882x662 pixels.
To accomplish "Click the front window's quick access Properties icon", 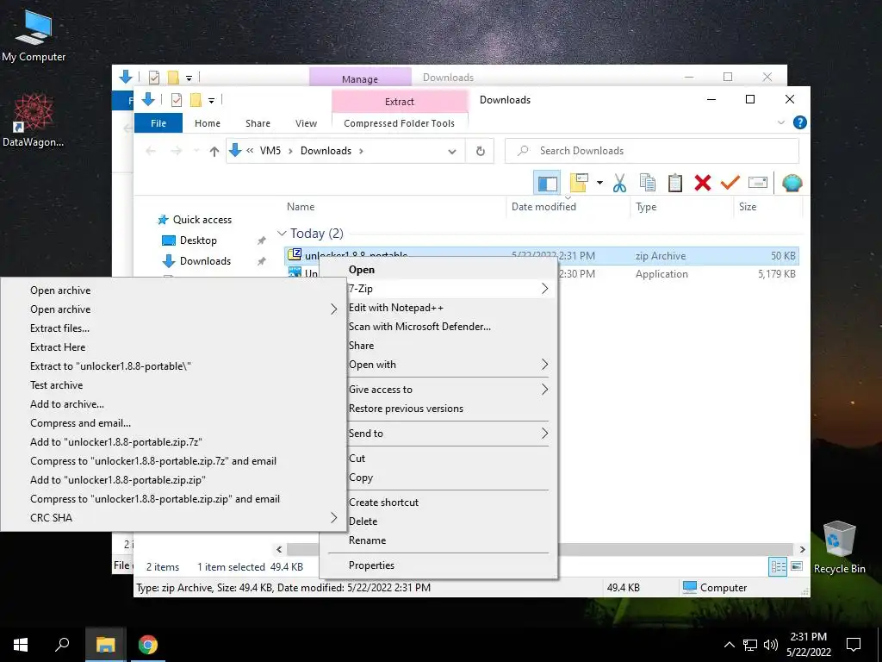I will [176, 100].
